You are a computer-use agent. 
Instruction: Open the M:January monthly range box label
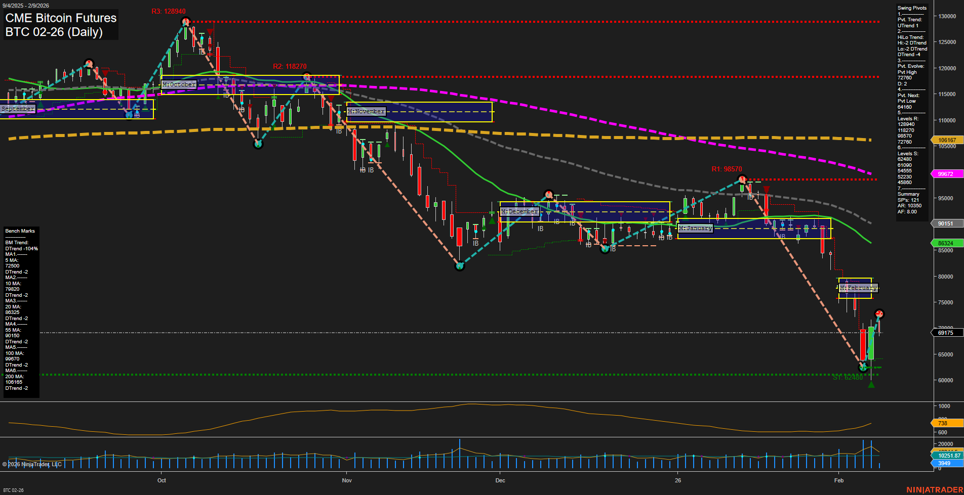pyautogui.click(x=696, y=228)
